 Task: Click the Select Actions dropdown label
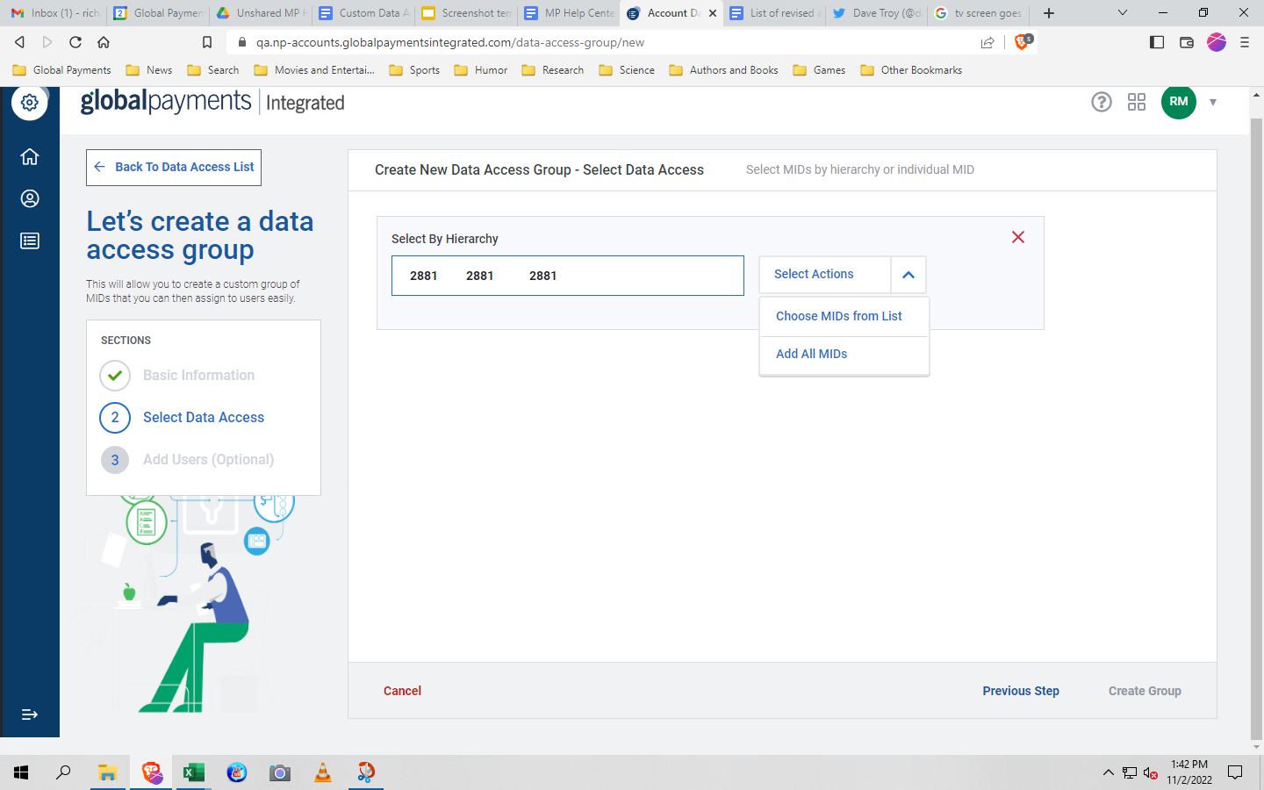pyautogui.click(x=814, y=274)
